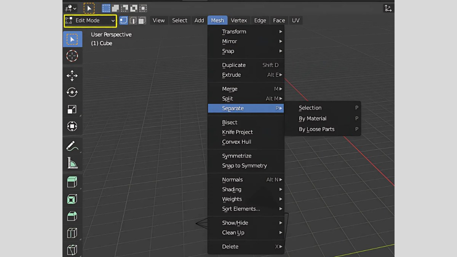Enable edge select mode
The image size is (457, 257).
[x=133, y=21]
